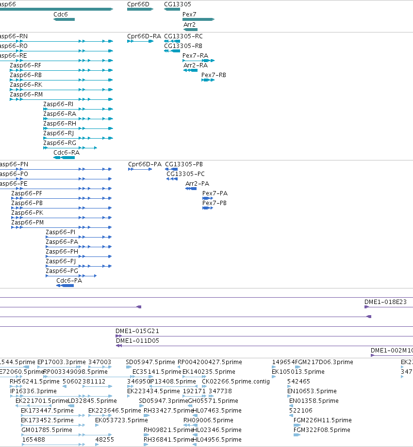Open the CG13305 gene feature
This screenshot has height=447, width=413.
[172, 9]
